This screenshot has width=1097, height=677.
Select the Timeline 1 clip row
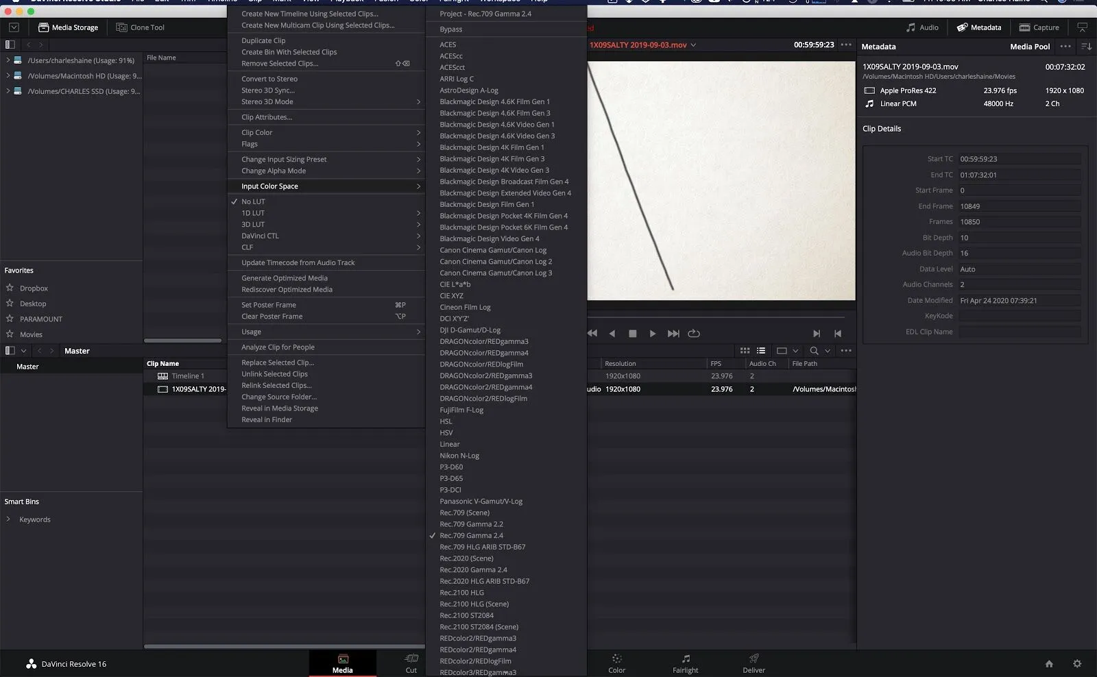(x=186, y=376)
